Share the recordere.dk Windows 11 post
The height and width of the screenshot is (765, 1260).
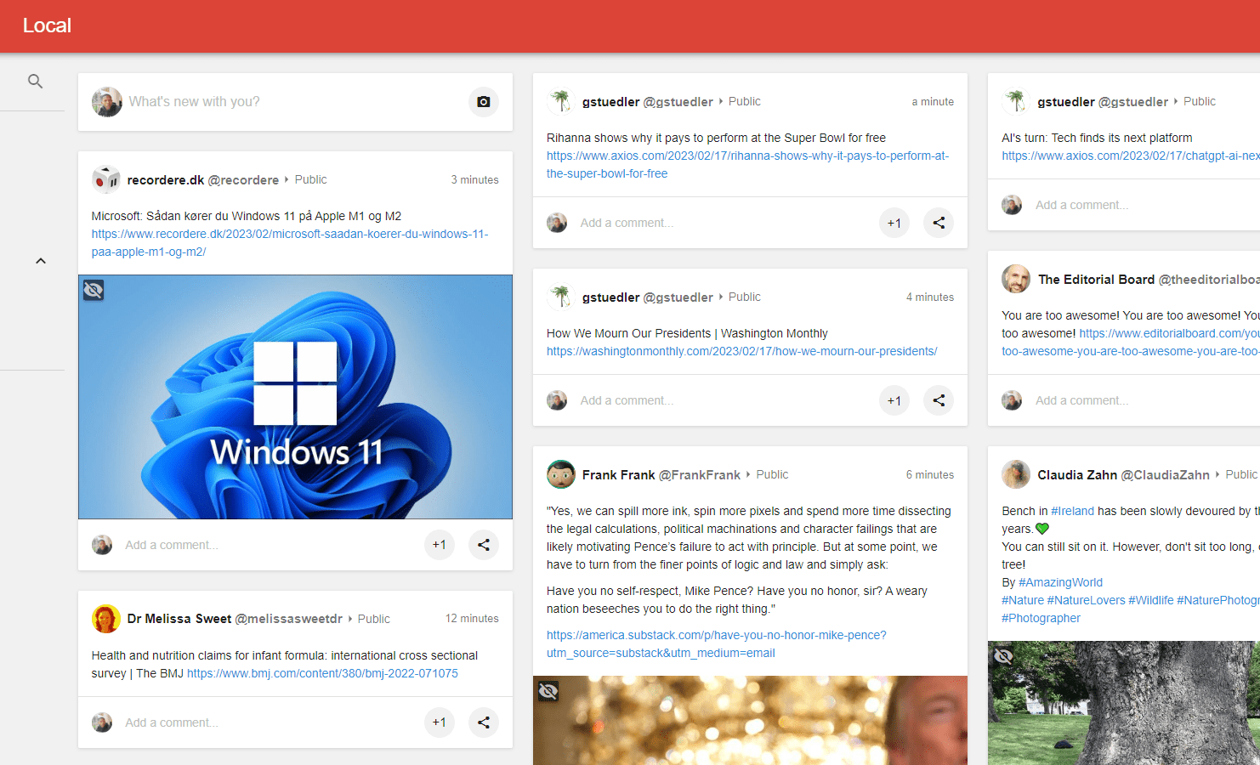pyautogui.click(x=483, y=545)
